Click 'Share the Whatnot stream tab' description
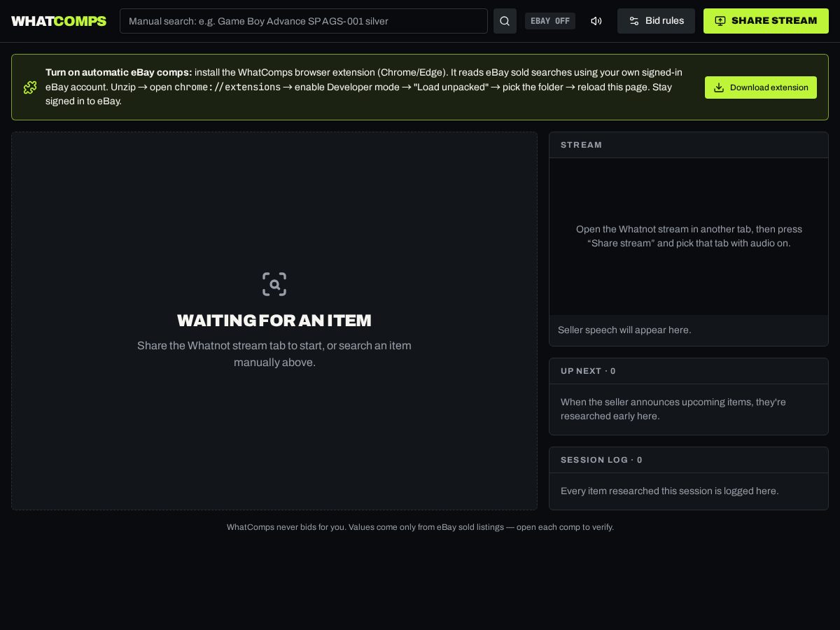The image size is (840, 630). (x=274, y=354)
